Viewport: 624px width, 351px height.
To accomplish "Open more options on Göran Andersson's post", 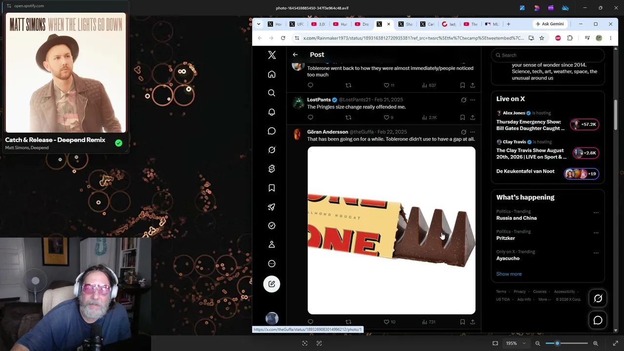I will click(x=472, y=132).
